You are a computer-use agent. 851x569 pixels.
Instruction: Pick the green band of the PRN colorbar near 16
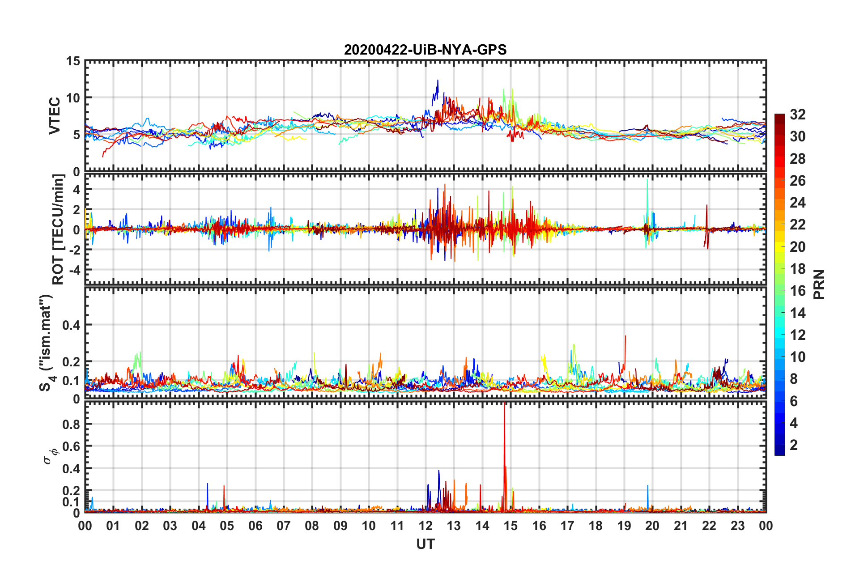pos(780,290)
